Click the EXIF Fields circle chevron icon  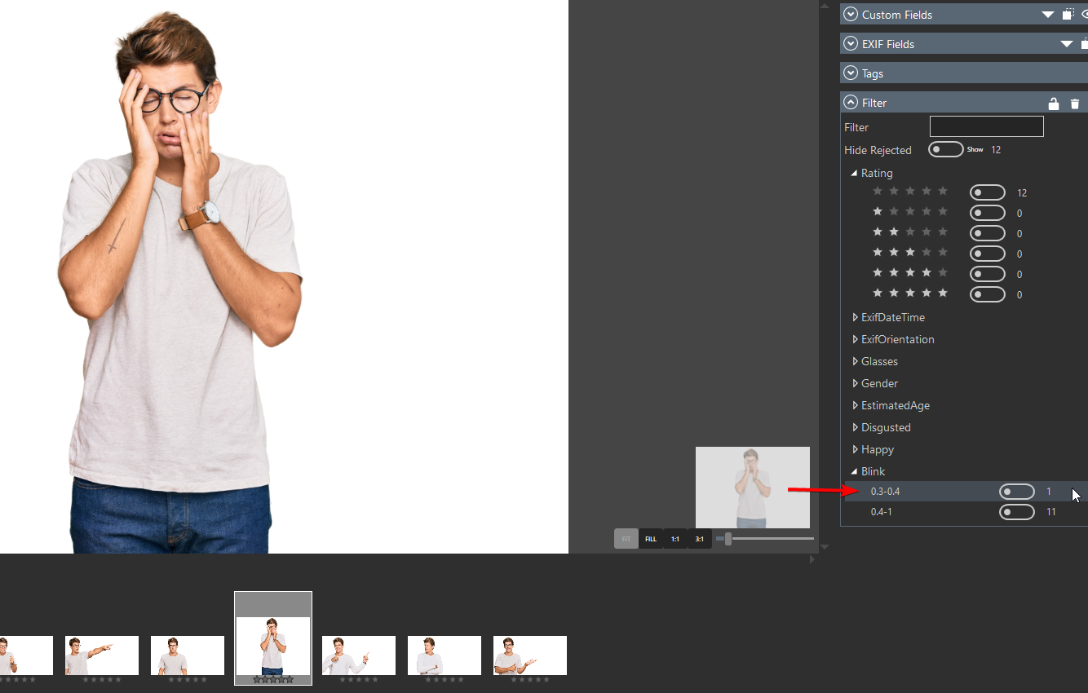pyautogui.click(x=851, y=44)
